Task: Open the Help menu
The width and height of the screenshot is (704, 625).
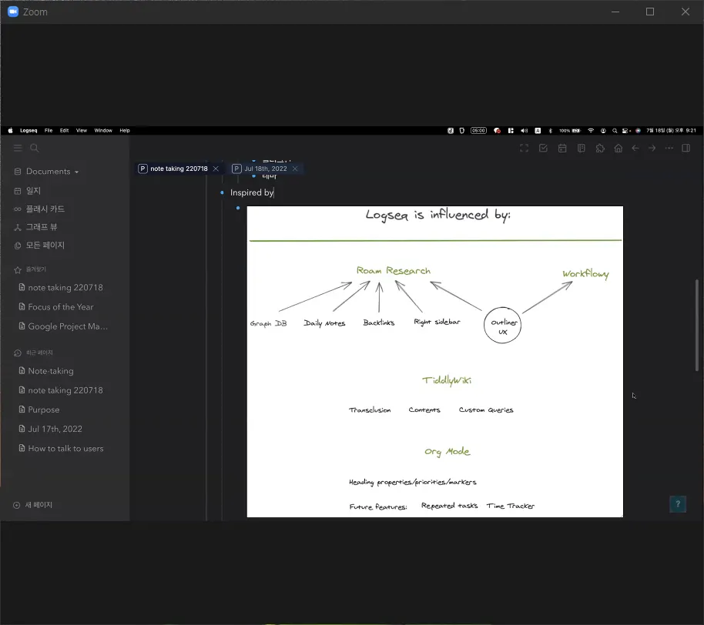Action: [x=125, y=131]
